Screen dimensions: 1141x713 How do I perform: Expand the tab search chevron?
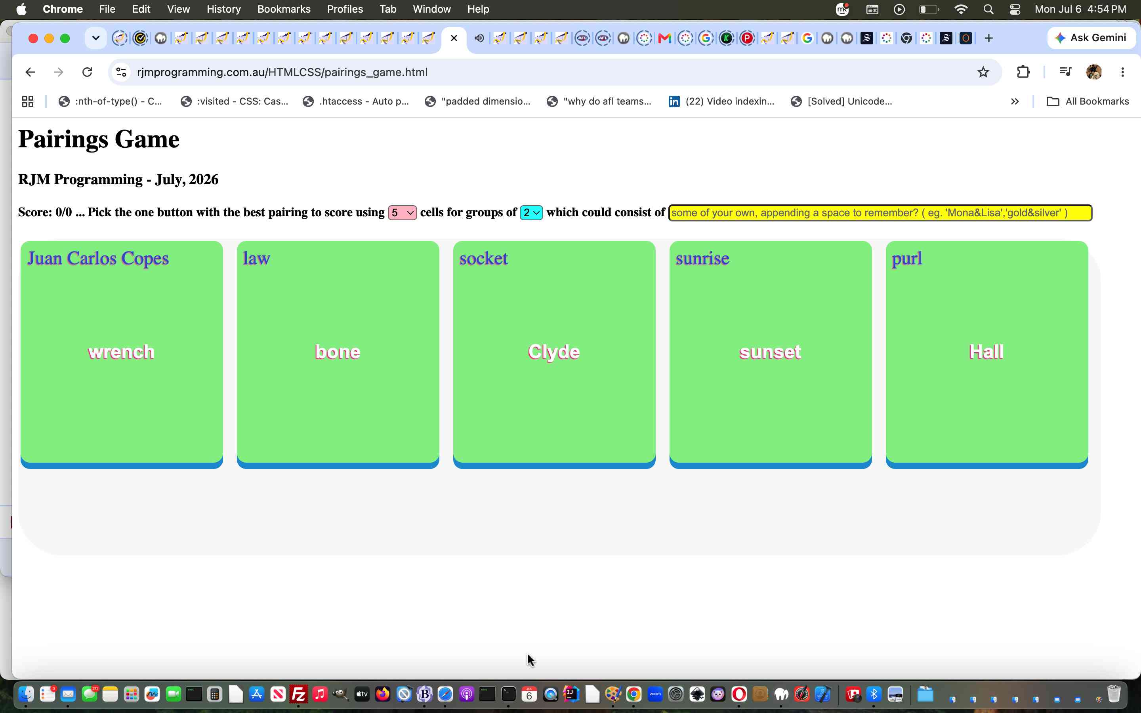click(96, 38)
